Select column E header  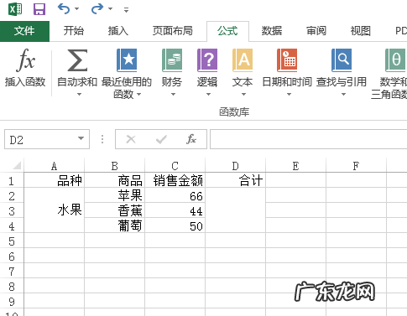(x=296, y=166)
